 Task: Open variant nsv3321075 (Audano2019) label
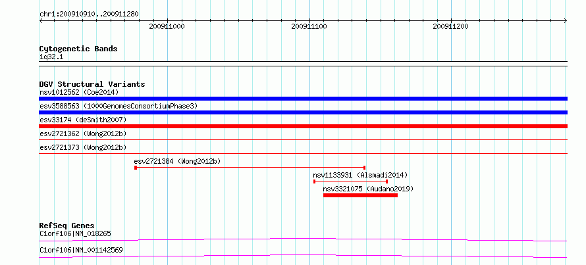(368, 189)
